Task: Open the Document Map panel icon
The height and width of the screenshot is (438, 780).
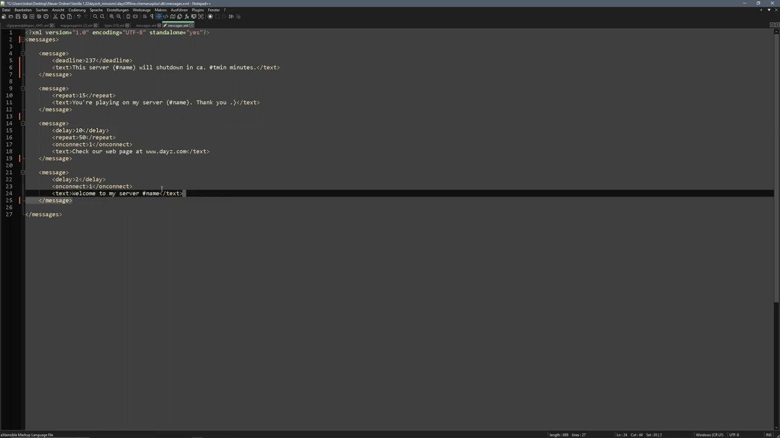Action: pyautogui.click(x=172, y=16)
